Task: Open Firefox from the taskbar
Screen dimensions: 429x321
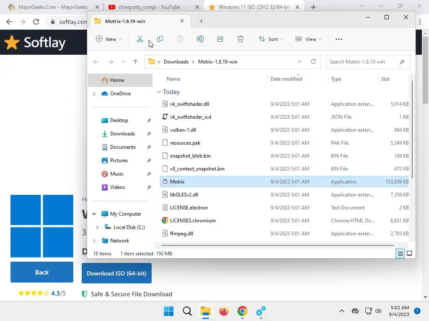Action: 224,311
